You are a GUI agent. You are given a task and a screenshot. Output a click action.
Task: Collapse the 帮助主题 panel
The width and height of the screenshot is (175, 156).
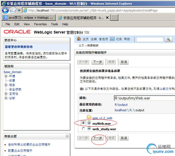(x=67, y=136)
